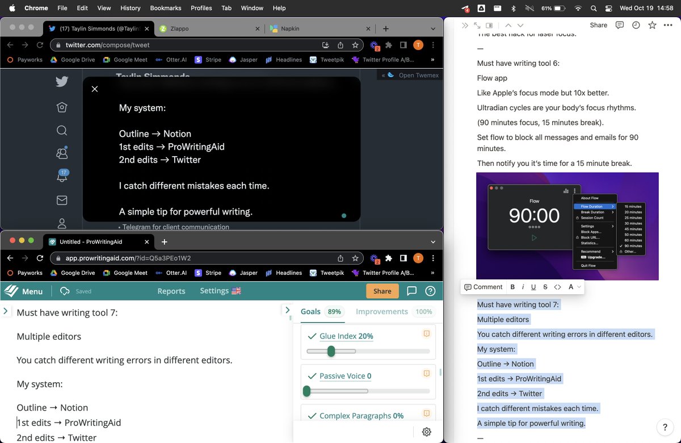Viewport: 681px width, 443px height.
Task: Open Notion page in full page
Action: point(477,25)
